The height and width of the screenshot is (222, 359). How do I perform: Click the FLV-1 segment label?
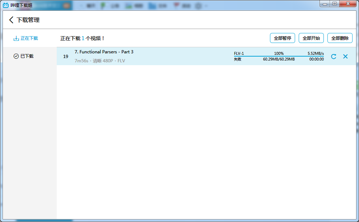(239, 53)
